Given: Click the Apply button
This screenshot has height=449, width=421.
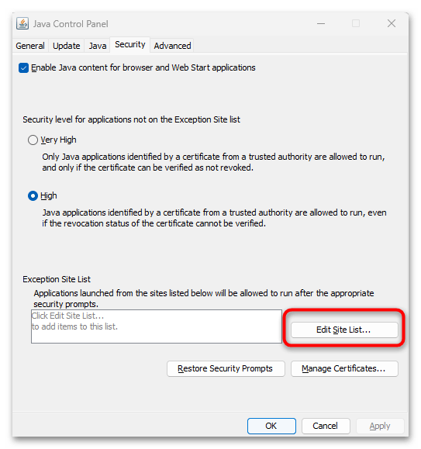Looking at the screenshot, I should coord(380,426).
